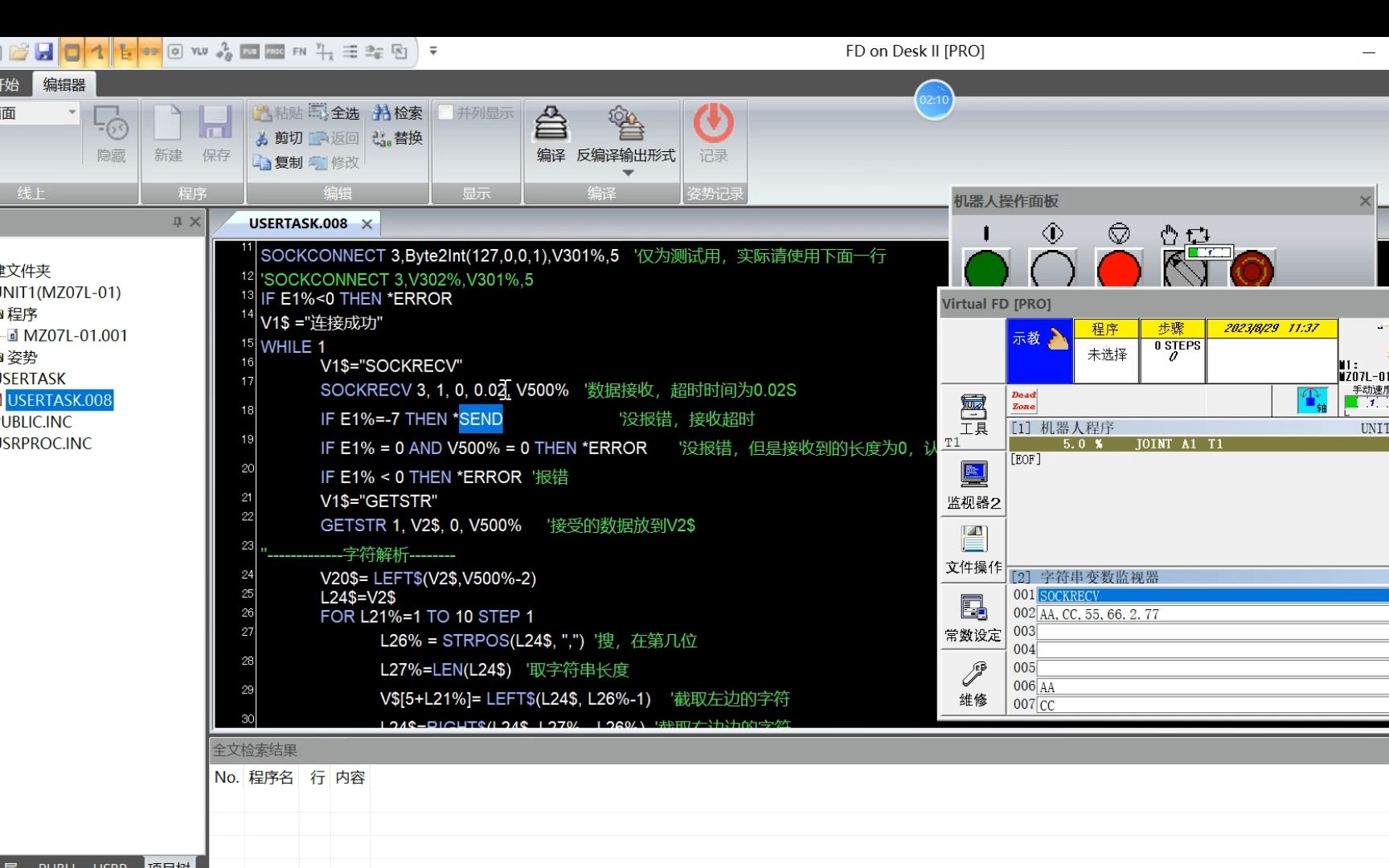Image resolution: width=1389 pixels, height=868 pixels.
Task: Click the 程序 未选择 program field
Action: coord(1107,350)
